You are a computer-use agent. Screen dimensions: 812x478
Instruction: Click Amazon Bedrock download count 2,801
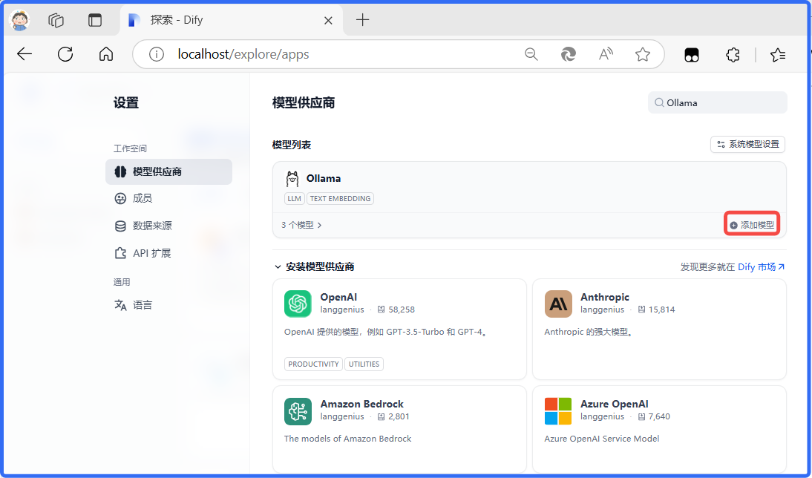[x=393, y=416]
